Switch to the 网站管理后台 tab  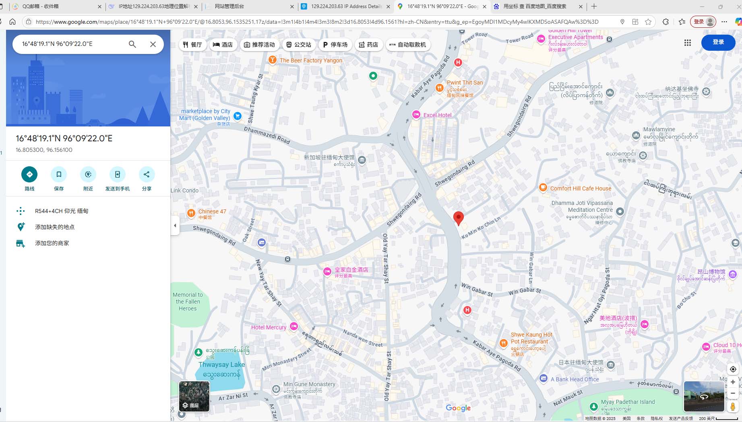click(250, 6)
